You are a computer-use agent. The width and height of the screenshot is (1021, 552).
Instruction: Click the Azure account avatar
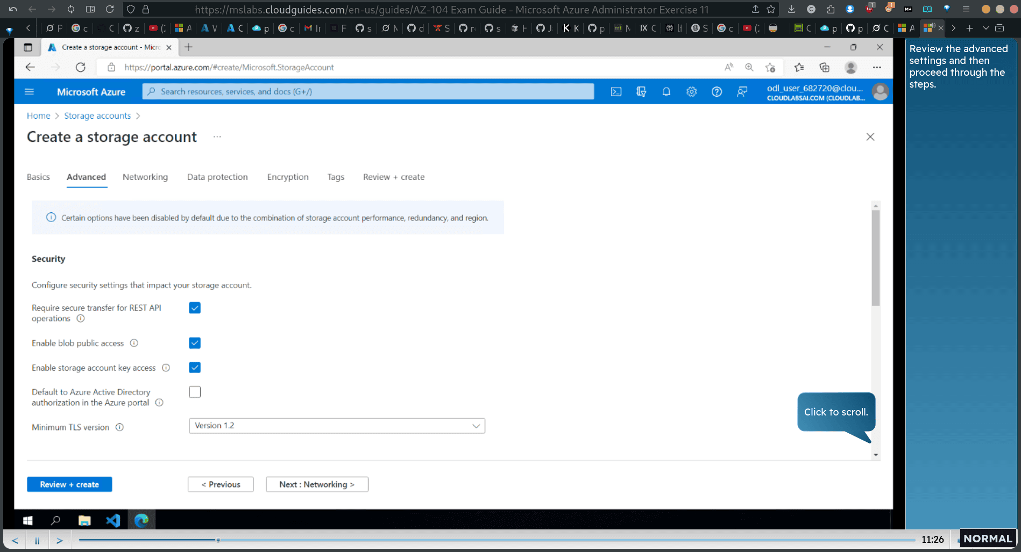(x=880, y=92)
